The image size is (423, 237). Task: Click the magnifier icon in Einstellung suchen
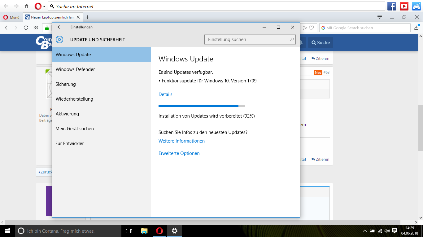tap(291, 39)
